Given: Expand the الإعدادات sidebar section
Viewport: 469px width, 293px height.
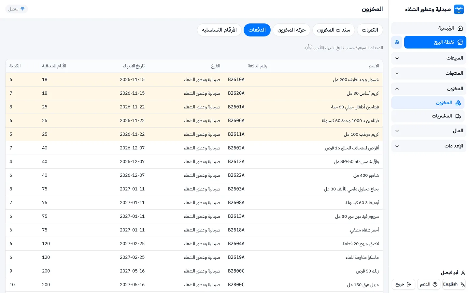Looking at the screenshot, I should 429,146.
